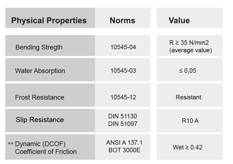The width and height of the screenshot is (233, 164).
Task: Click the BOT 3000E norm text
Action: [x=124, y=150]
